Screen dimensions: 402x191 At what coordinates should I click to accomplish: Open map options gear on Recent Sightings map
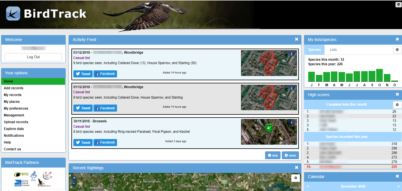[295, 178]
